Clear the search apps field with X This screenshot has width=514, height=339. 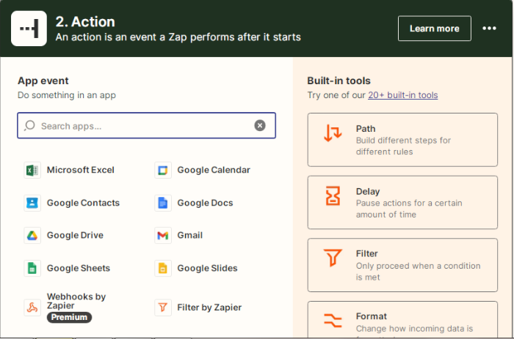[x=260, y=125]
